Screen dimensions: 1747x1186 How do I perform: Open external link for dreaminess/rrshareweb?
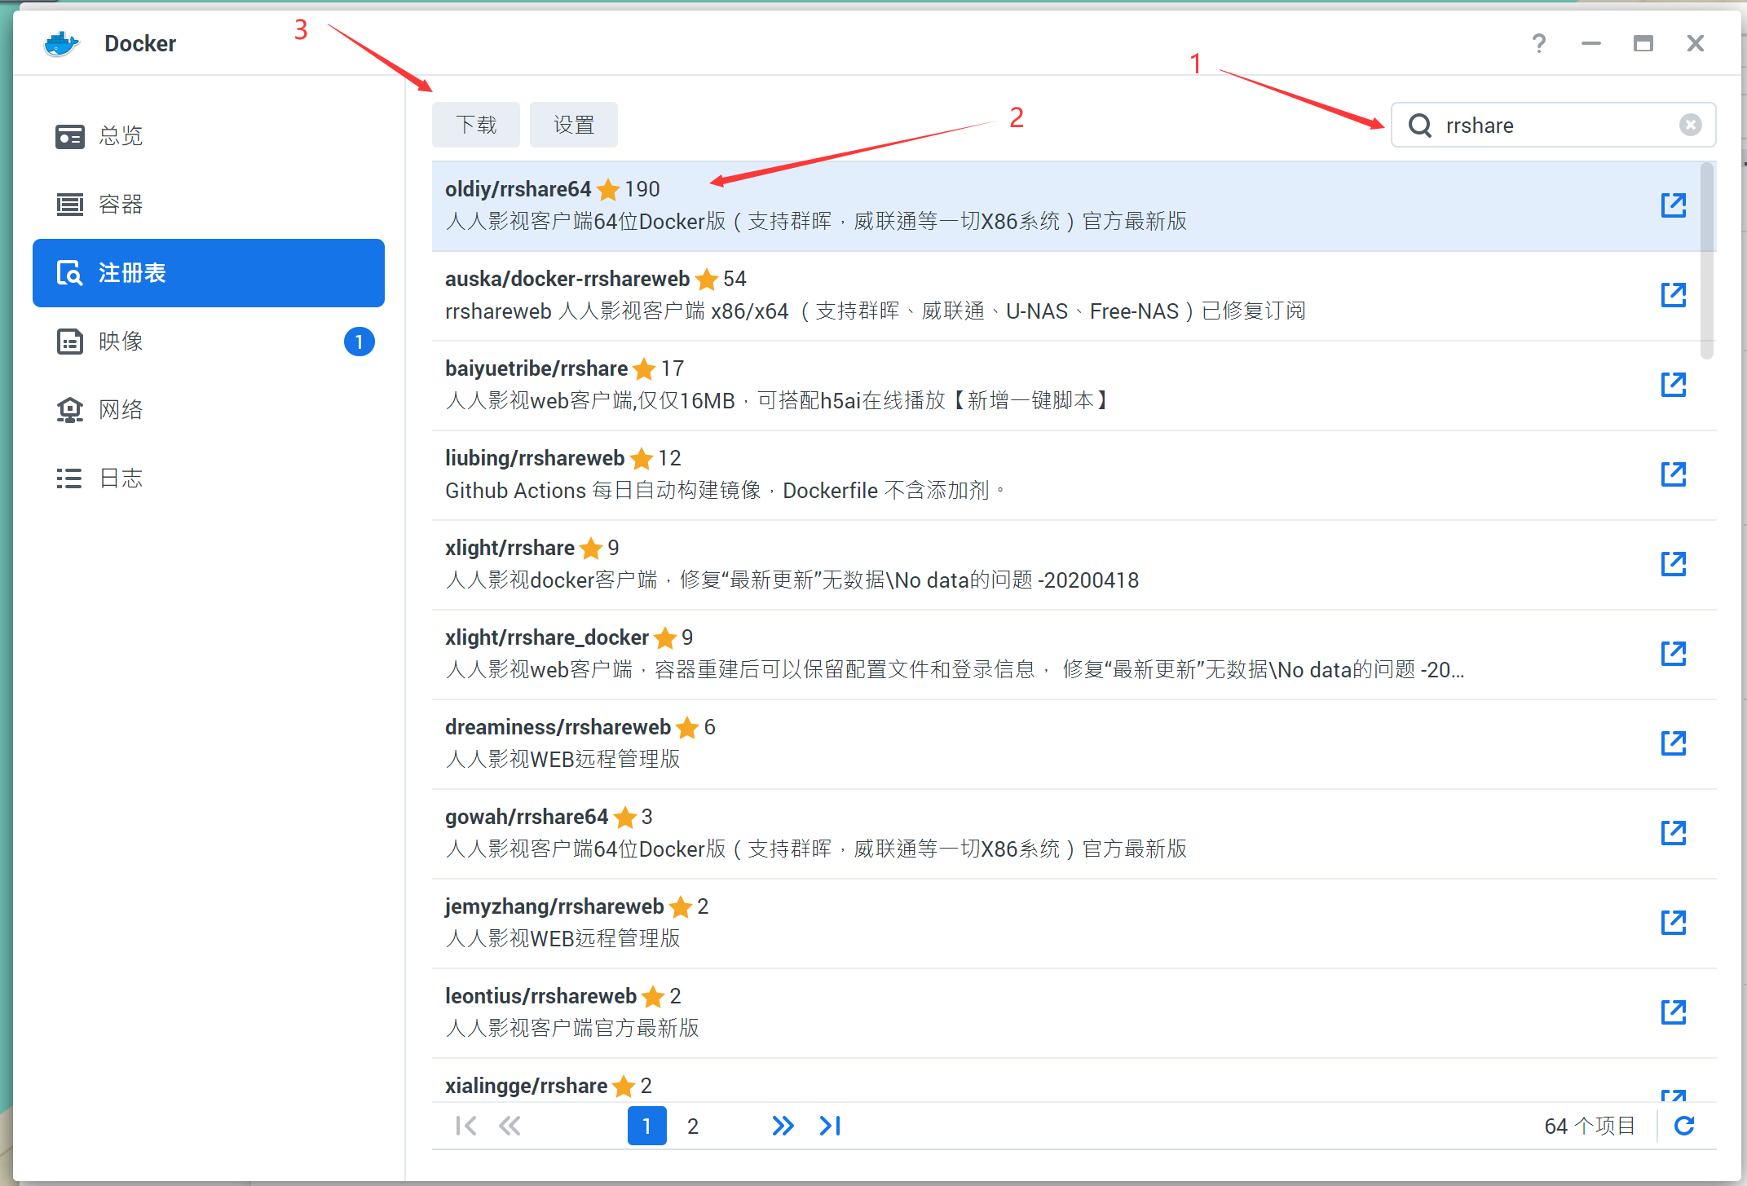(1673, 743)
